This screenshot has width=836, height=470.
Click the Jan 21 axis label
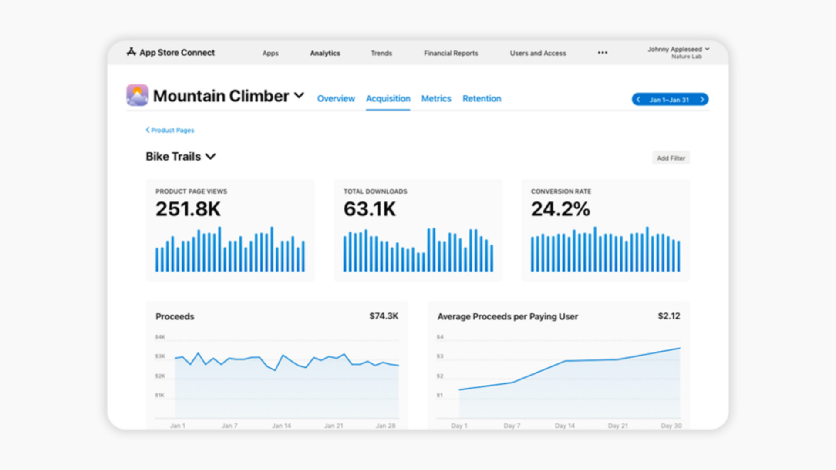point(334,426)
